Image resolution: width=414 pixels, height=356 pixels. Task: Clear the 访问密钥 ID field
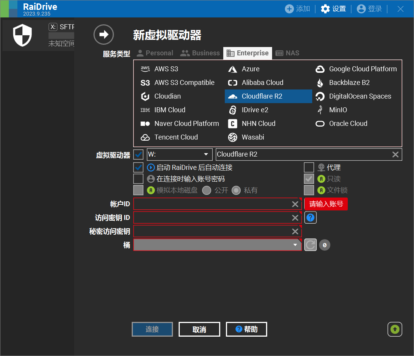coord(295,218)
